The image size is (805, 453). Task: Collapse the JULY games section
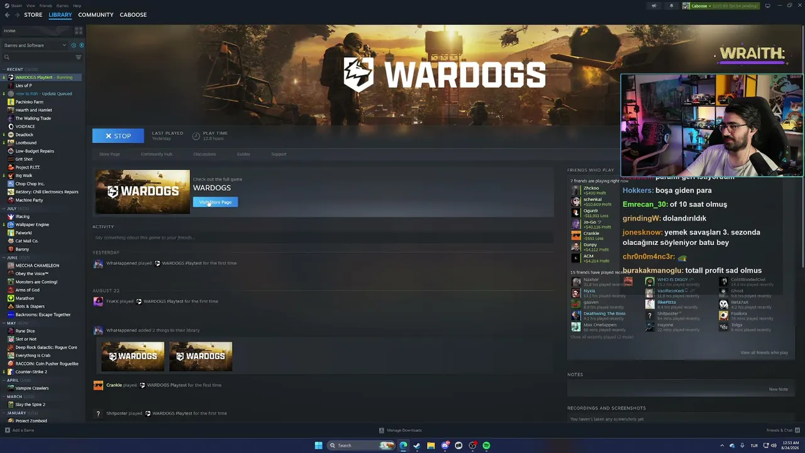tap(4, 208)
